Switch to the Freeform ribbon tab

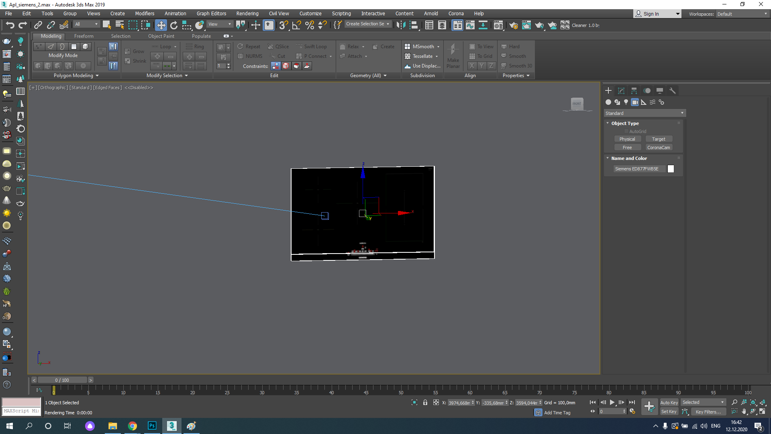(84, 36)
